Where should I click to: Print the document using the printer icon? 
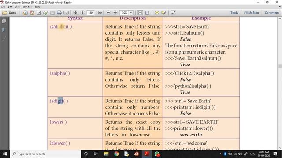59,13
